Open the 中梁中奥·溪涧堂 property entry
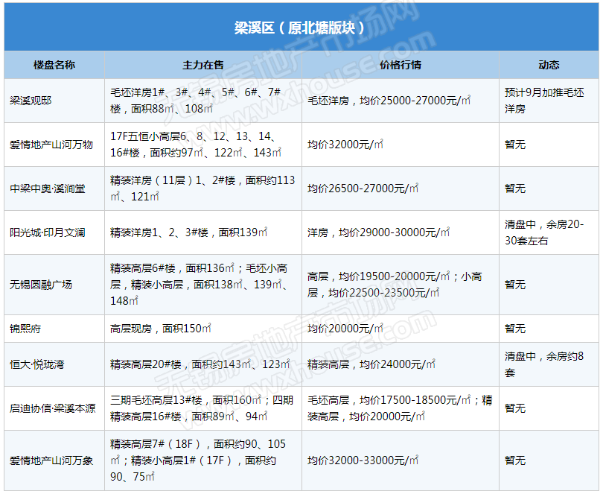The width and height of the screenshot is (603, 494). 48,189
